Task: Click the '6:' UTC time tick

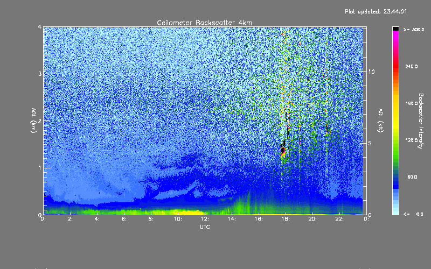Action: coord(124,219)
